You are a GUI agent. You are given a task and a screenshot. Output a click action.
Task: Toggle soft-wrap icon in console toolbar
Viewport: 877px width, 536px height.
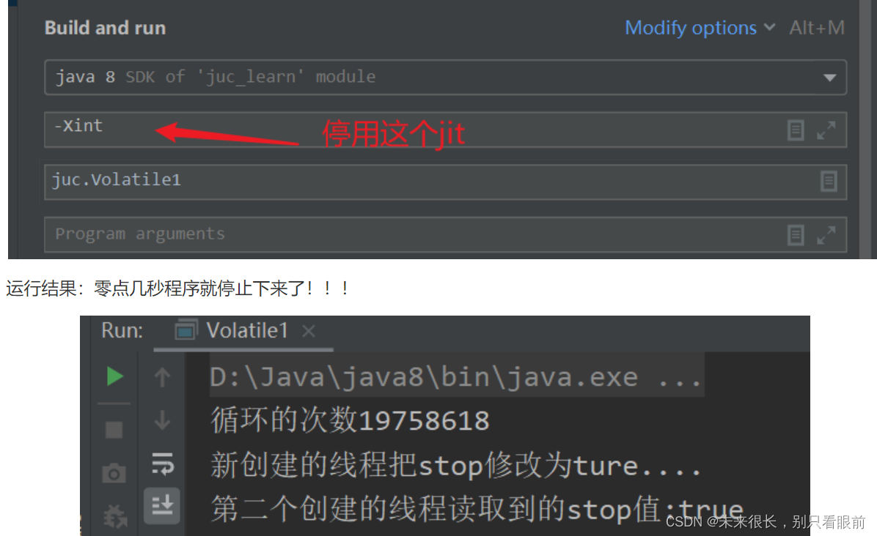click(163, 464)
